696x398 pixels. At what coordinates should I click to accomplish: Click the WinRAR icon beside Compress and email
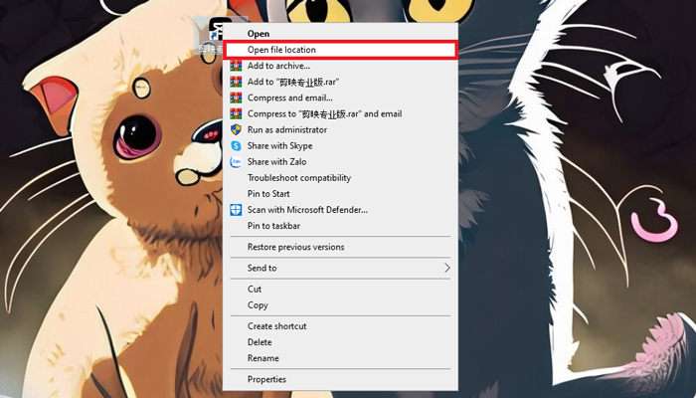(x=236, y=98)
